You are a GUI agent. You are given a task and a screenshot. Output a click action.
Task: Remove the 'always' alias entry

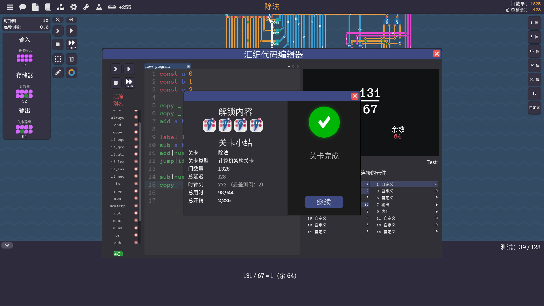coord(136,117)
